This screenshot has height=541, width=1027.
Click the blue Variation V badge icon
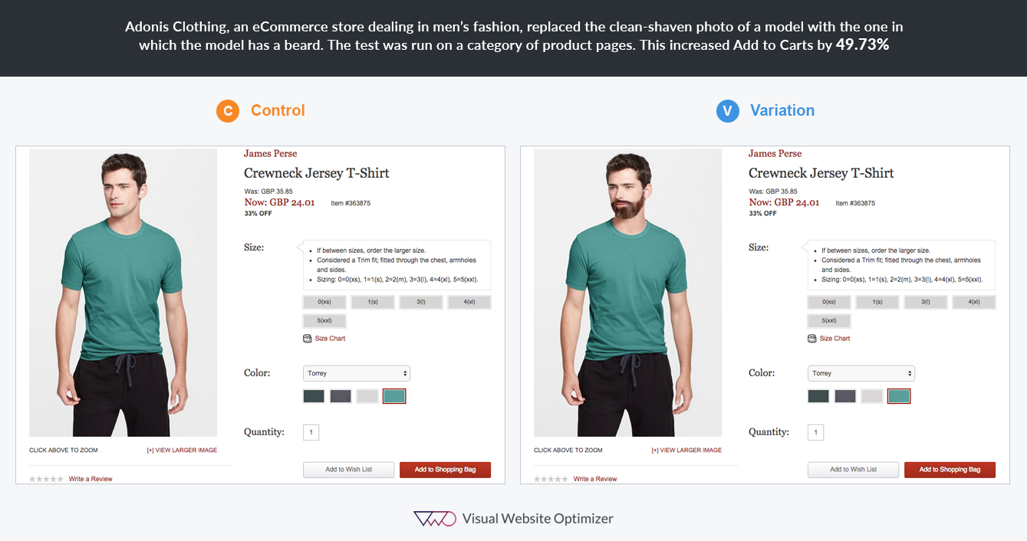[x=727, y=111]
